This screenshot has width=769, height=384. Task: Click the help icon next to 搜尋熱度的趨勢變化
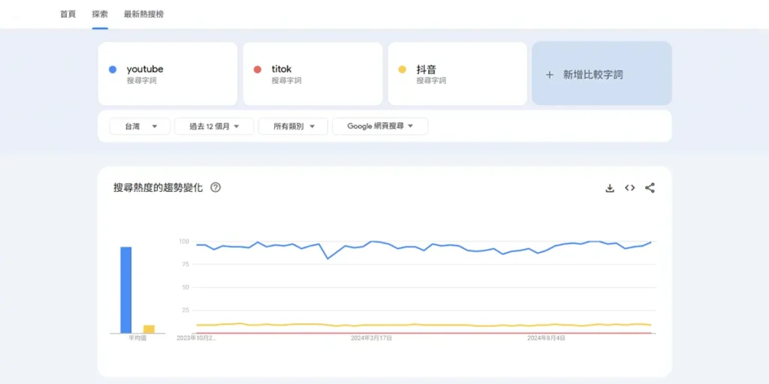point(216,187)
